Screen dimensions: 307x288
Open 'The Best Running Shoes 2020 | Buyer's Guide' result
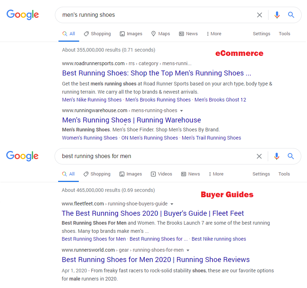(153, 213)
